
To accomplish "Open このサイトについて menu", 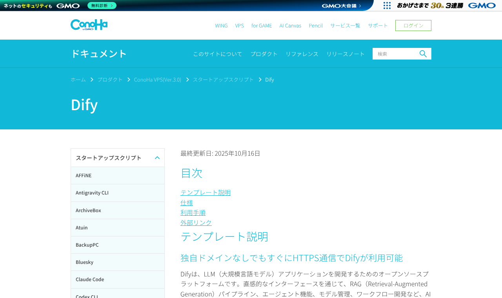I will [x=218, y=54].
